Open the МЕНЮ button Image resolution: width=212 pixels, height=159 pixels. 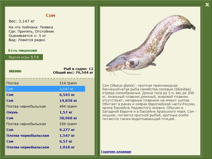coord(15,71)
